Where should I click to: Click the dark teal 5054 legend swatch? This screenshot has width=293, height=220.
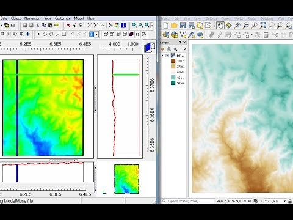pyautogui.click(x=173, y=83)
